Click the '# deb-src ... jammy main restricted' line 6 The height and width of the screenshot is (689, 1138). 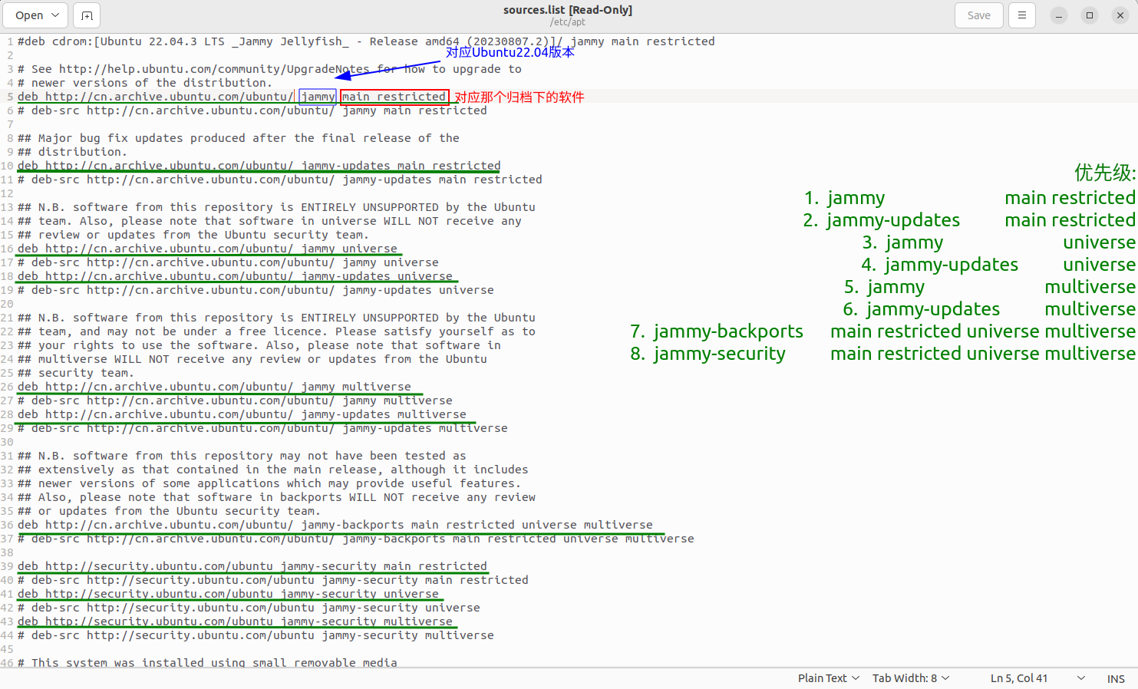click(x=252, y=110)
